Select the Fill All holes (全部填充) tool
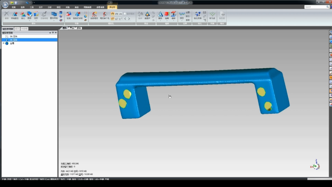Screen dimensions: 332x187 [x=93, y=16]
